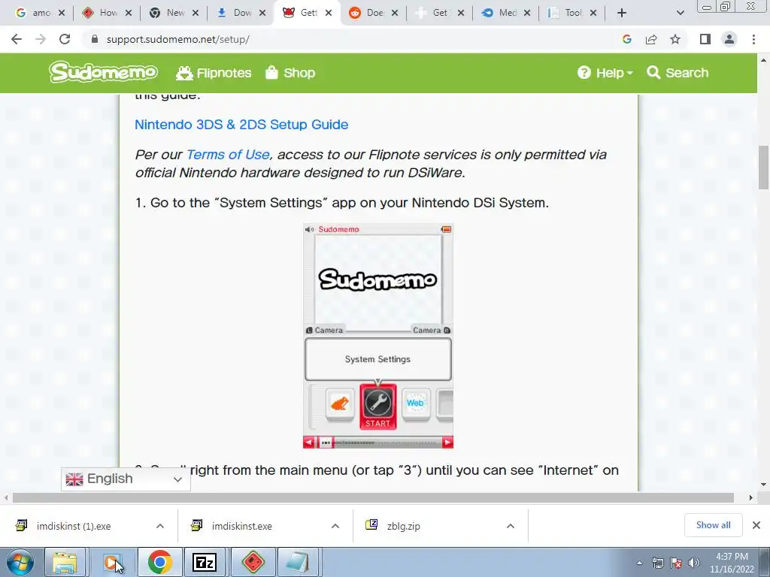Open the Google icon in address bar
Viewport: 770px width, 577px height.
tap(626, 39)
